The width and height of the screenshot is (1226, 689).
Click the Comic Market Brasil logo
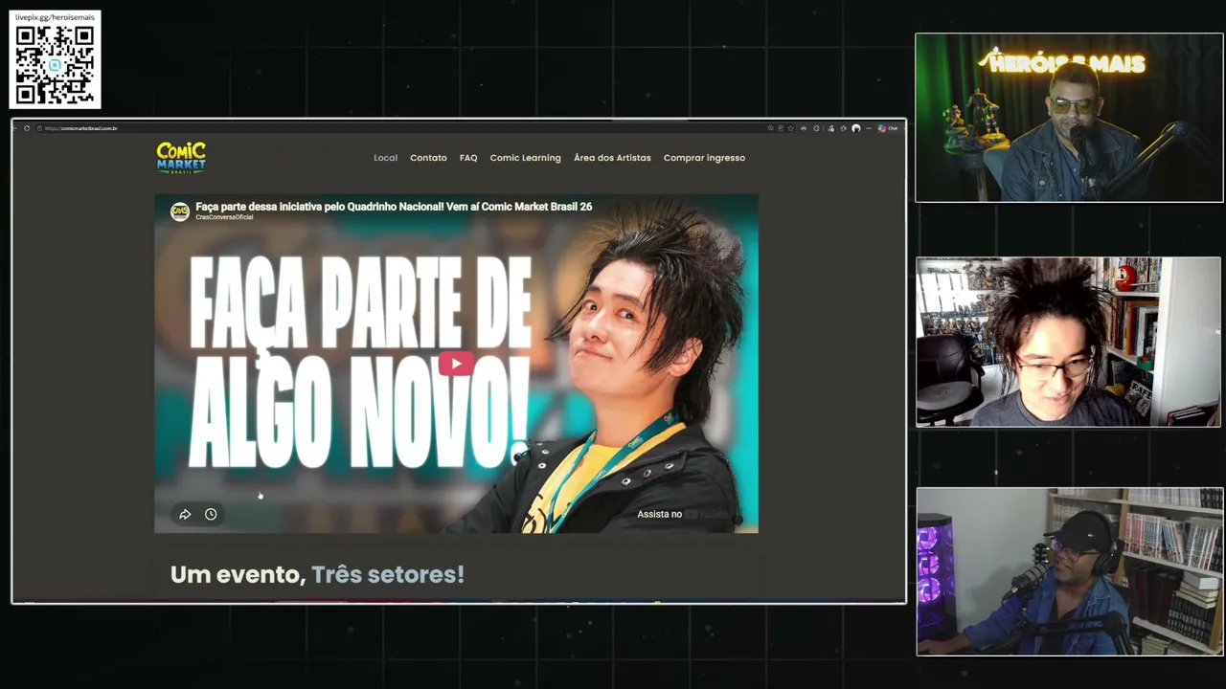click(x=181, y=158)
